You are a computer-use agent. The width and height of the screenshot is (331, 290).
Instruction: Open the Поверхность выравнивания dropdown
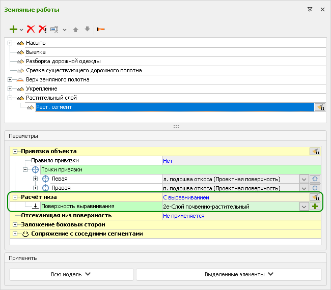(x=304, y=207)
